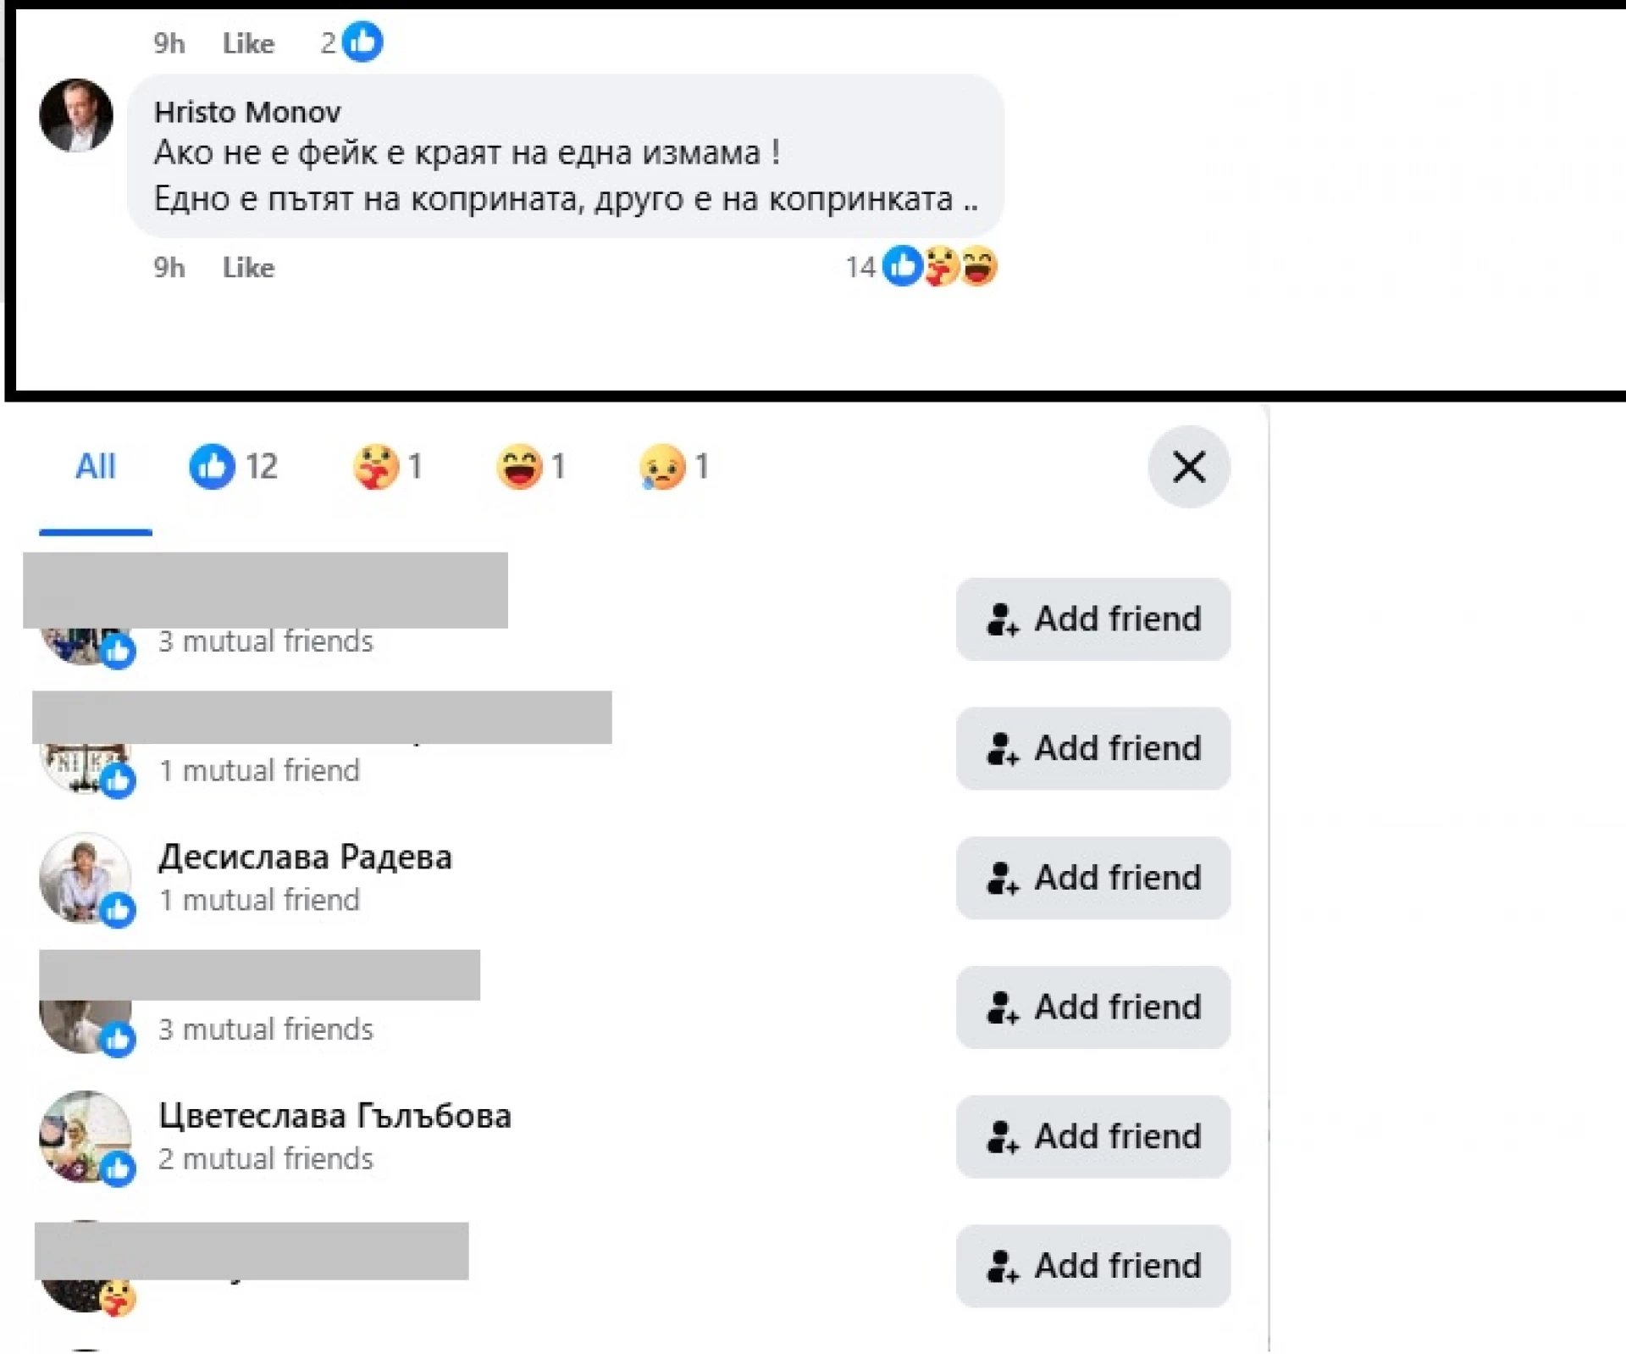This screenshot has height=1354, width=1626.
Task: Click the Hristo Monov name link
Action: tap(247, 113)
